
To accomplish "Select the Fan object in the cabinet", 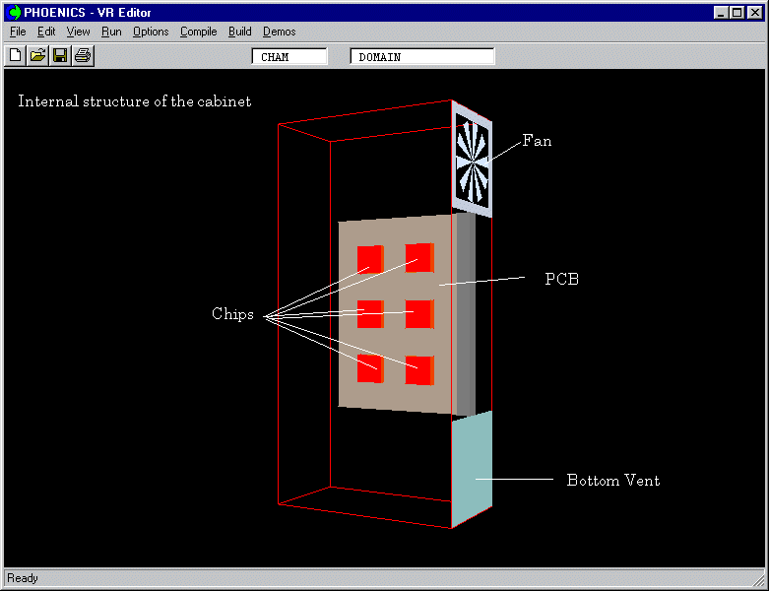I will [x=472, y=158].
